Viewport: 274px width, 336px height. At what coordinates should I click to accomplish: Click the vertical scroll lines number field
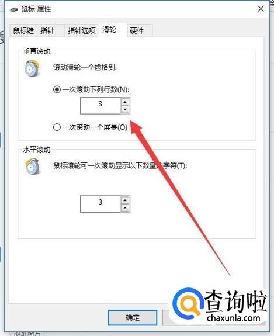click(100, 106)
